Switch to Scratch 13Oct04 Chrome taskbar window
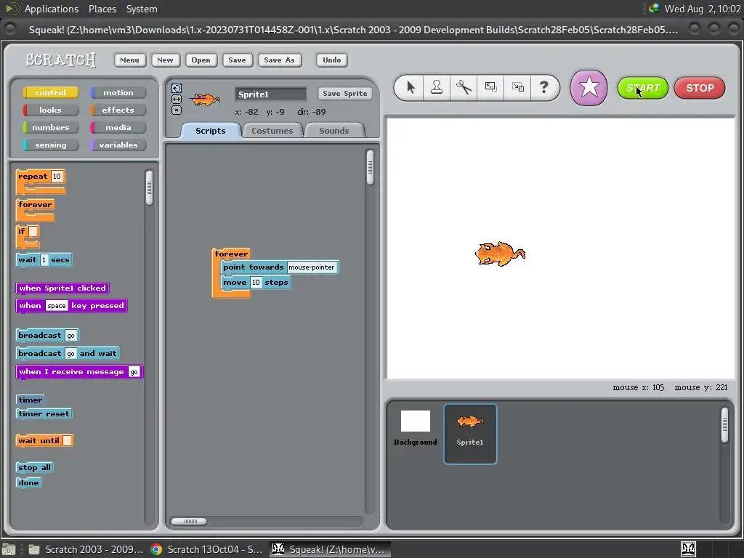Viewport: 744px width, 558px height. pos(207,549)
